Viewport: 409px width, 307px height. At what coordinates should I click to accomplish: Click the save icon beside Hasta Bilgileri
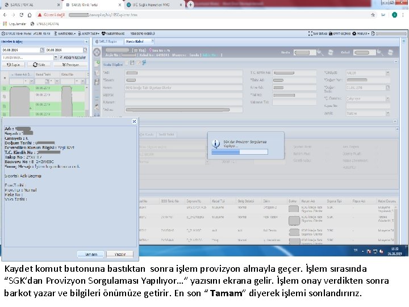point(132,63)
